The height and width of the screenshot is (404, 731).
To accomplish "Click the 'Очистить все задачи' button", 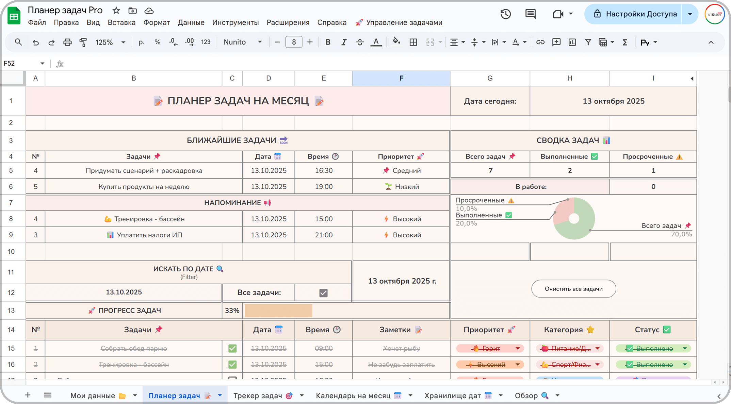I will [573, 289].
